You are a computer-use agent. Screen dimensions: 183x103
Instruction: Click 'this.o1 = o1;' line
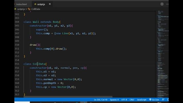[x=46, y=72]
